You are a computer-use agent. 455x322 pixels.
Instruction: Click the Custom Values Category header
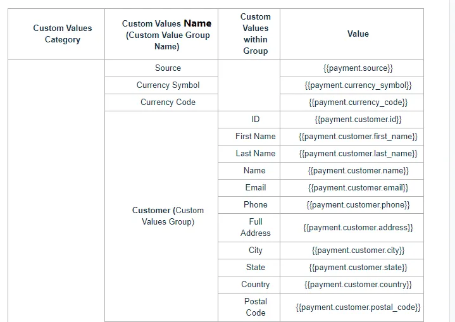tap(62, 34)
